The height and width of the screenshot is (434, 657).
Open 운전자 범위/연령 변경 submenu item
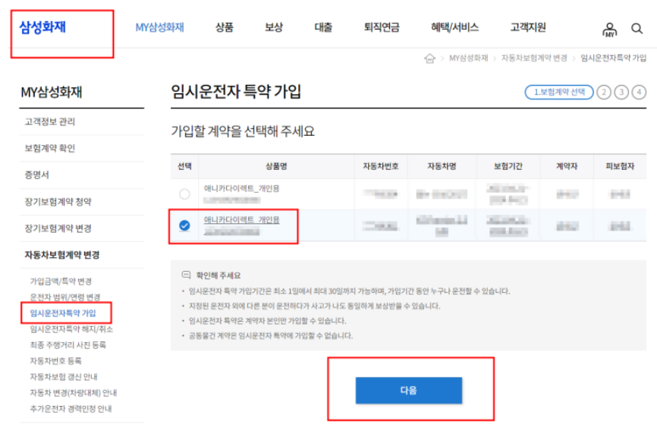click(65, 297)
